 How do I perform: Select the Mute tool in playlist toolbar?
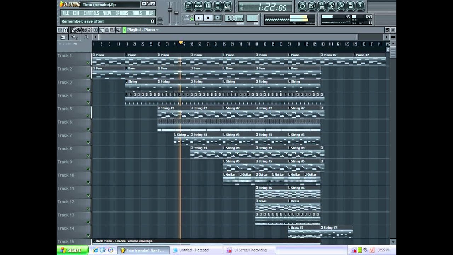90,30
